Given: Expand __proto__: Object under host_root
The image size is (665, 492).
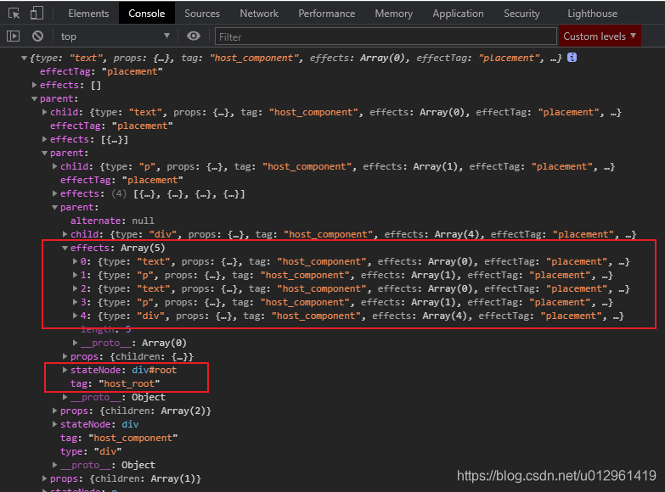Looking at the screenshot, I should click(x=65, y=397).
